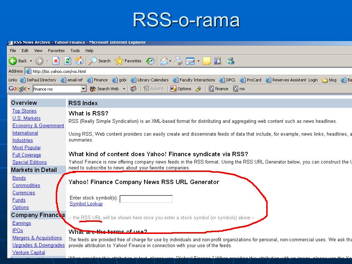
Task: Open the Symbol Lookup link
Action: 86,203
